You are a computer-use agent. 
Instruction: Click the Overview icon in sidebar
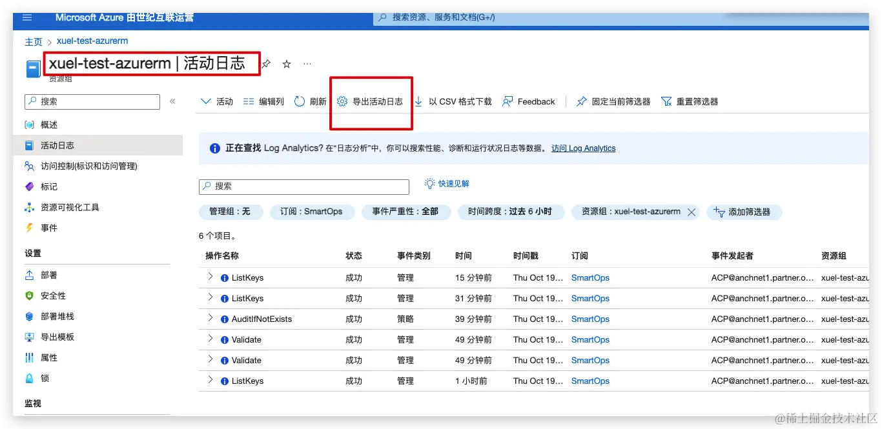point(29,125)
